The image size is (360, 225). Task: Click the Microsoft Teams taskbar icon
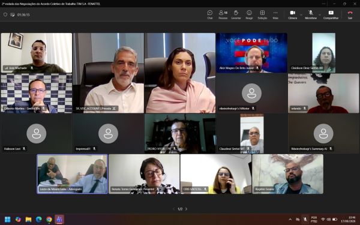(x=59, y=219)
